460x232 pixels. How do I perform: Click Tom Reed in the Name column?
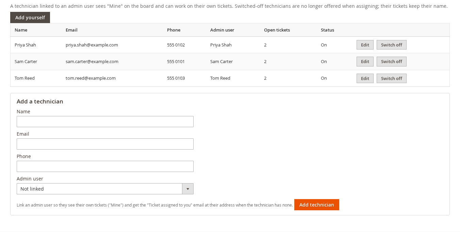[x=24, y=78]
